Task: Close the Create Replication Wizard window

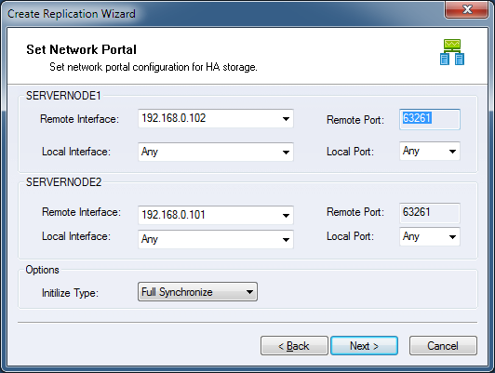Action: click(467, 9)
